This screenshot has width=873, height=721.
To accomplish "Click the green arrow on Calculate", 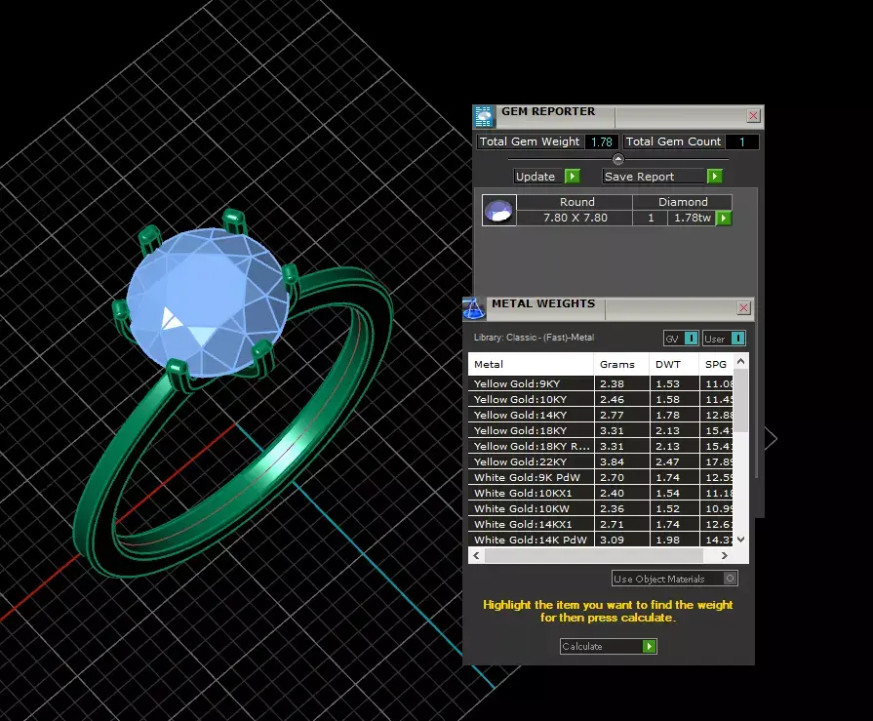I will click(x=650, y=647).
